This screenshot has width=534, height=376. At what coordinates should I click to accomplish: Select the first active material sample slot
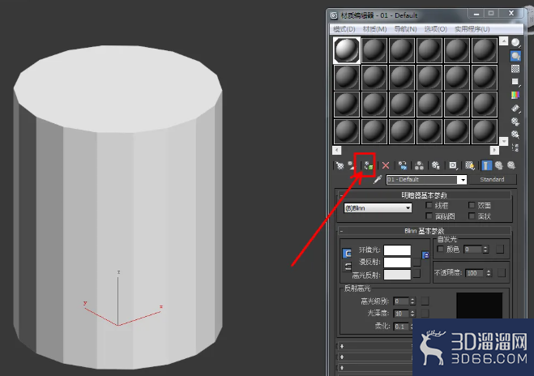point(347,50)
